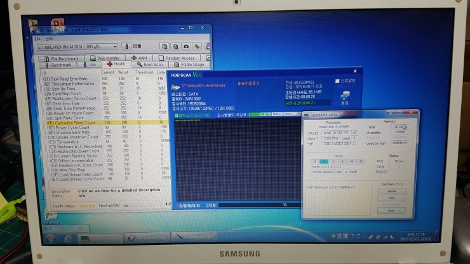Switch to the File Benchmark tab
The image size is (470, 264).
pyautogui.click(x=61, y=58)
